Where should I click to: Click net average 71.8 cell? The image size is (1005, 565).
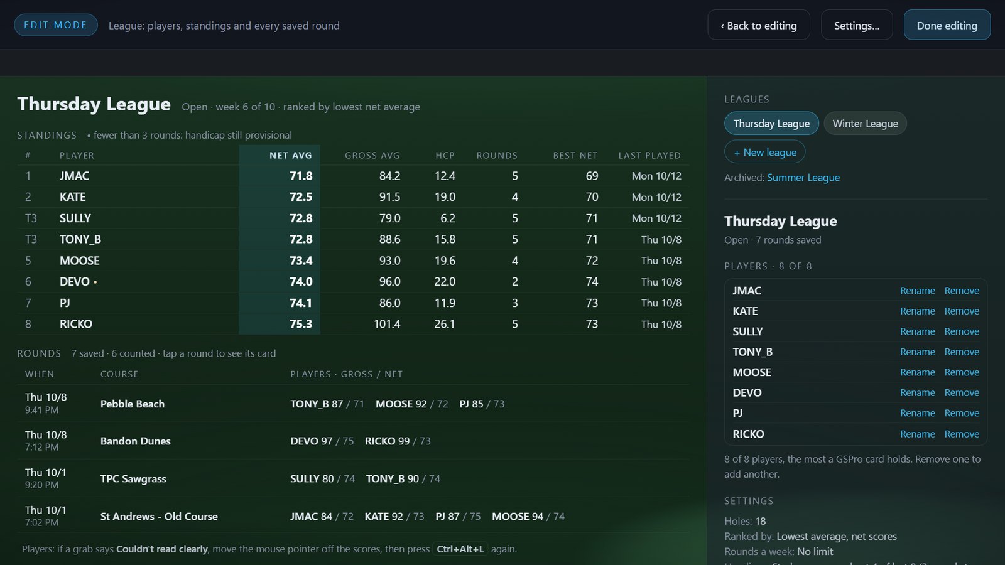tap(301, 176)
